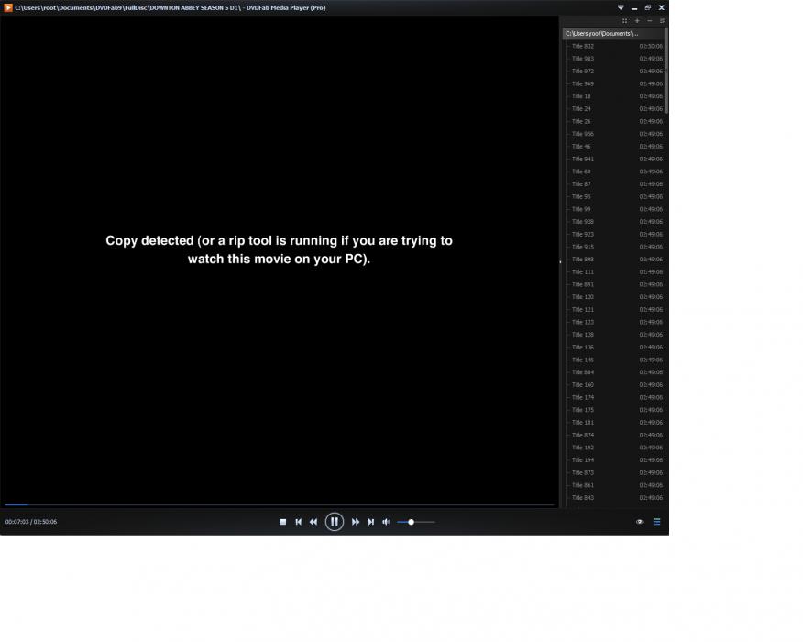Select Title 915 in the playlist

614,247
